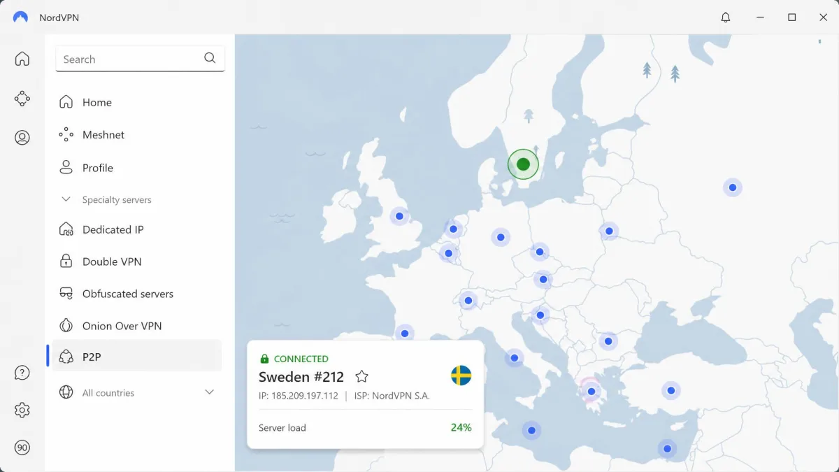The height and width of the screenshot is (472, 839).
Task: Click the green CONNECTED lock status
Action: (x=294, y=359)
